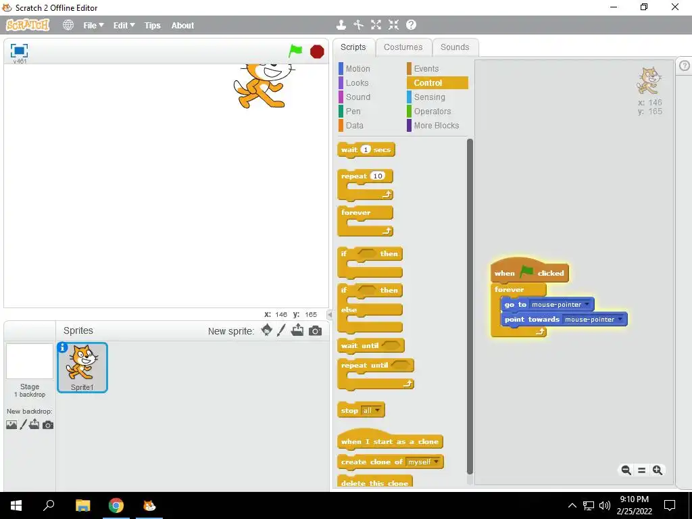Click the Block help question icon
Image resolution: width=692 pixels, height=519 pixels.
tap(411, 25)
